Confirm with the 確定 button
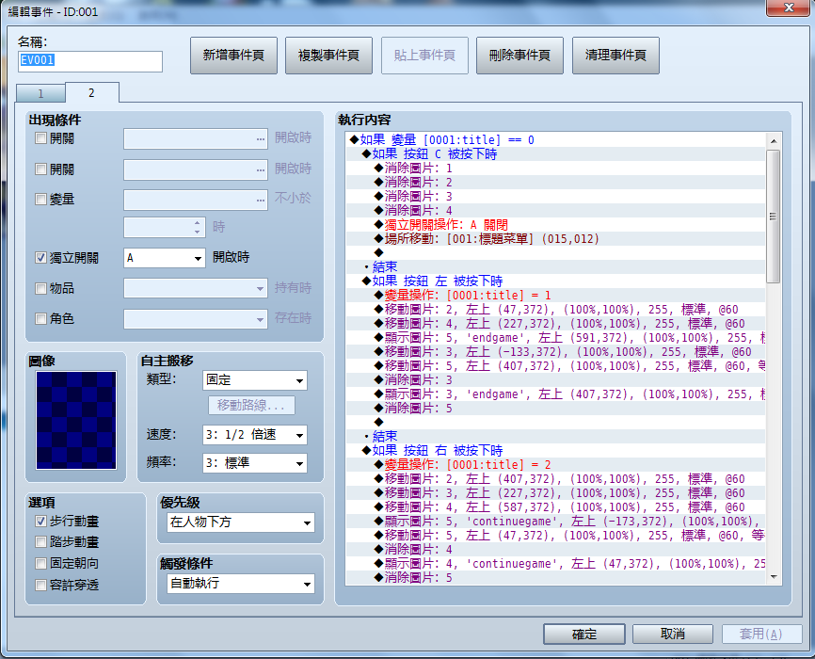Viewport: 815px width, 659px height. [x=584, y=634]
